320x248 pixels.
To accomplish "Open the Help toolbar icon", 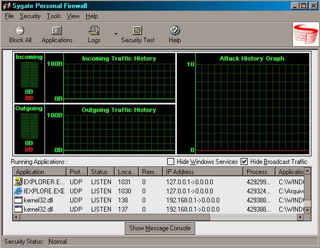I will coord(175,31).
